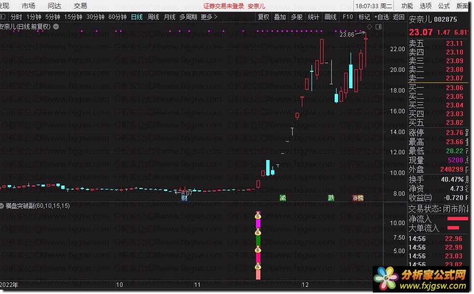
Task: Click the third money bag signal icon
Action: pyautogui.click(x=258, y=250)
